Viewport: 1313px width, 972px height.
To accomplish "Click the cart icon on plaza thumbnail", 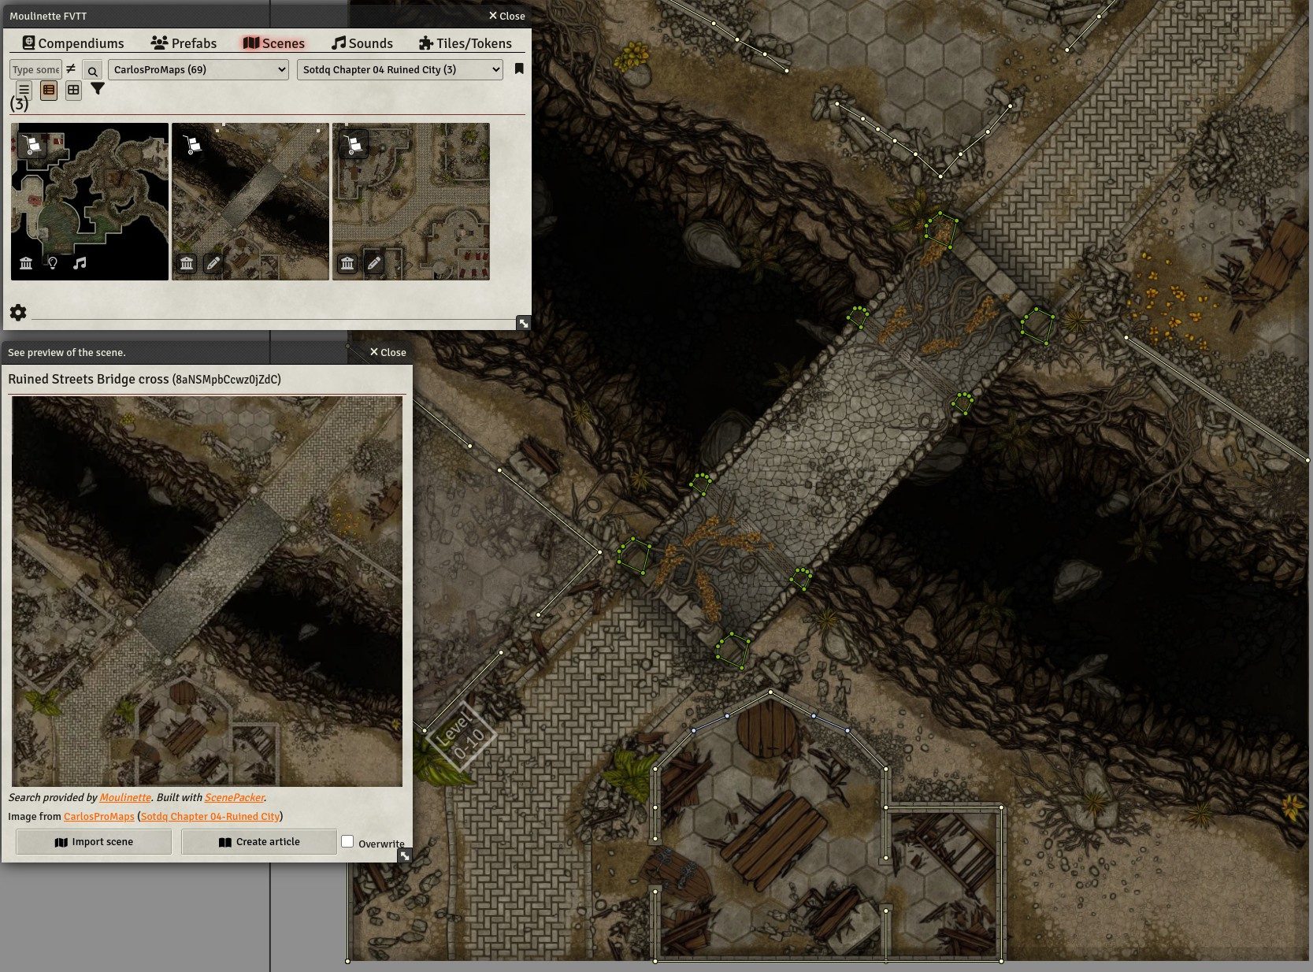I will (354, 145).
